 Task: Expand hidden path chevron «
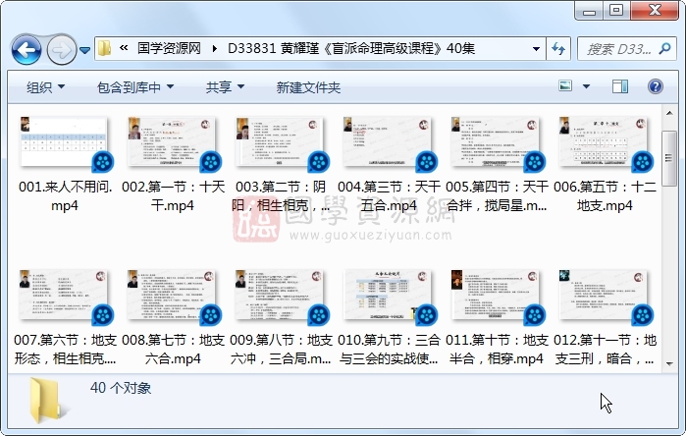(x=124, y=48)
